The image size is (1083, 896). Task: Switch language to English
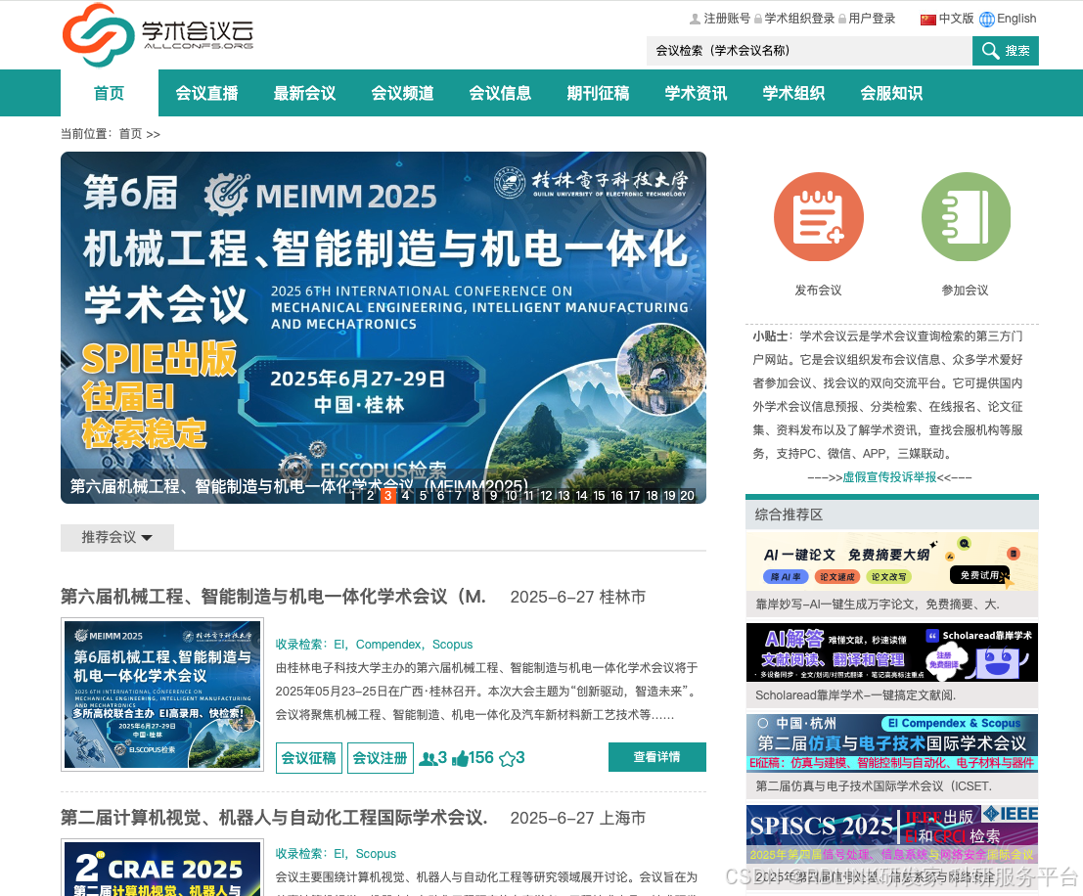[1016, 19]
